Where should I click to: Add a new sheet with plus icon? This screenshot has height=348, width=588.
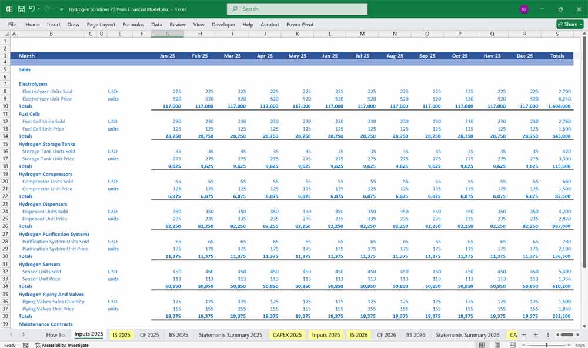point(535,334)
